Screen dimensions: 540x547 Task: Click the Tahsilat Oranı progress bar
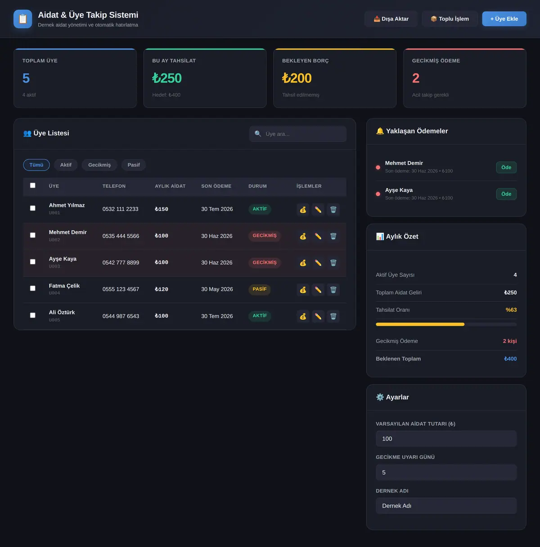(446, 324)
